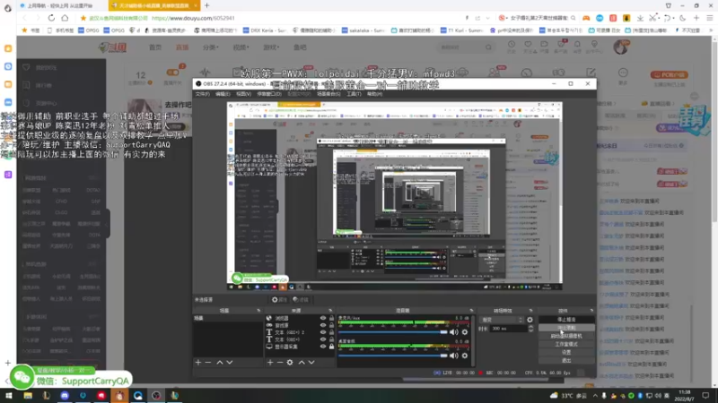Toggle visibility of the 显示器采集 source

323,347
